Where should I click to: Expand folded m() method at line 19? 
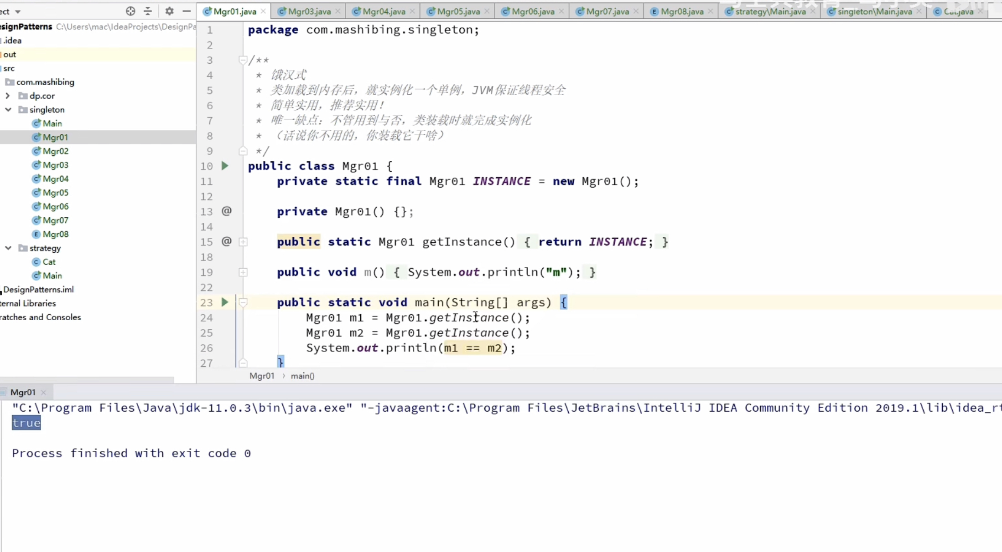click(243, 272)
